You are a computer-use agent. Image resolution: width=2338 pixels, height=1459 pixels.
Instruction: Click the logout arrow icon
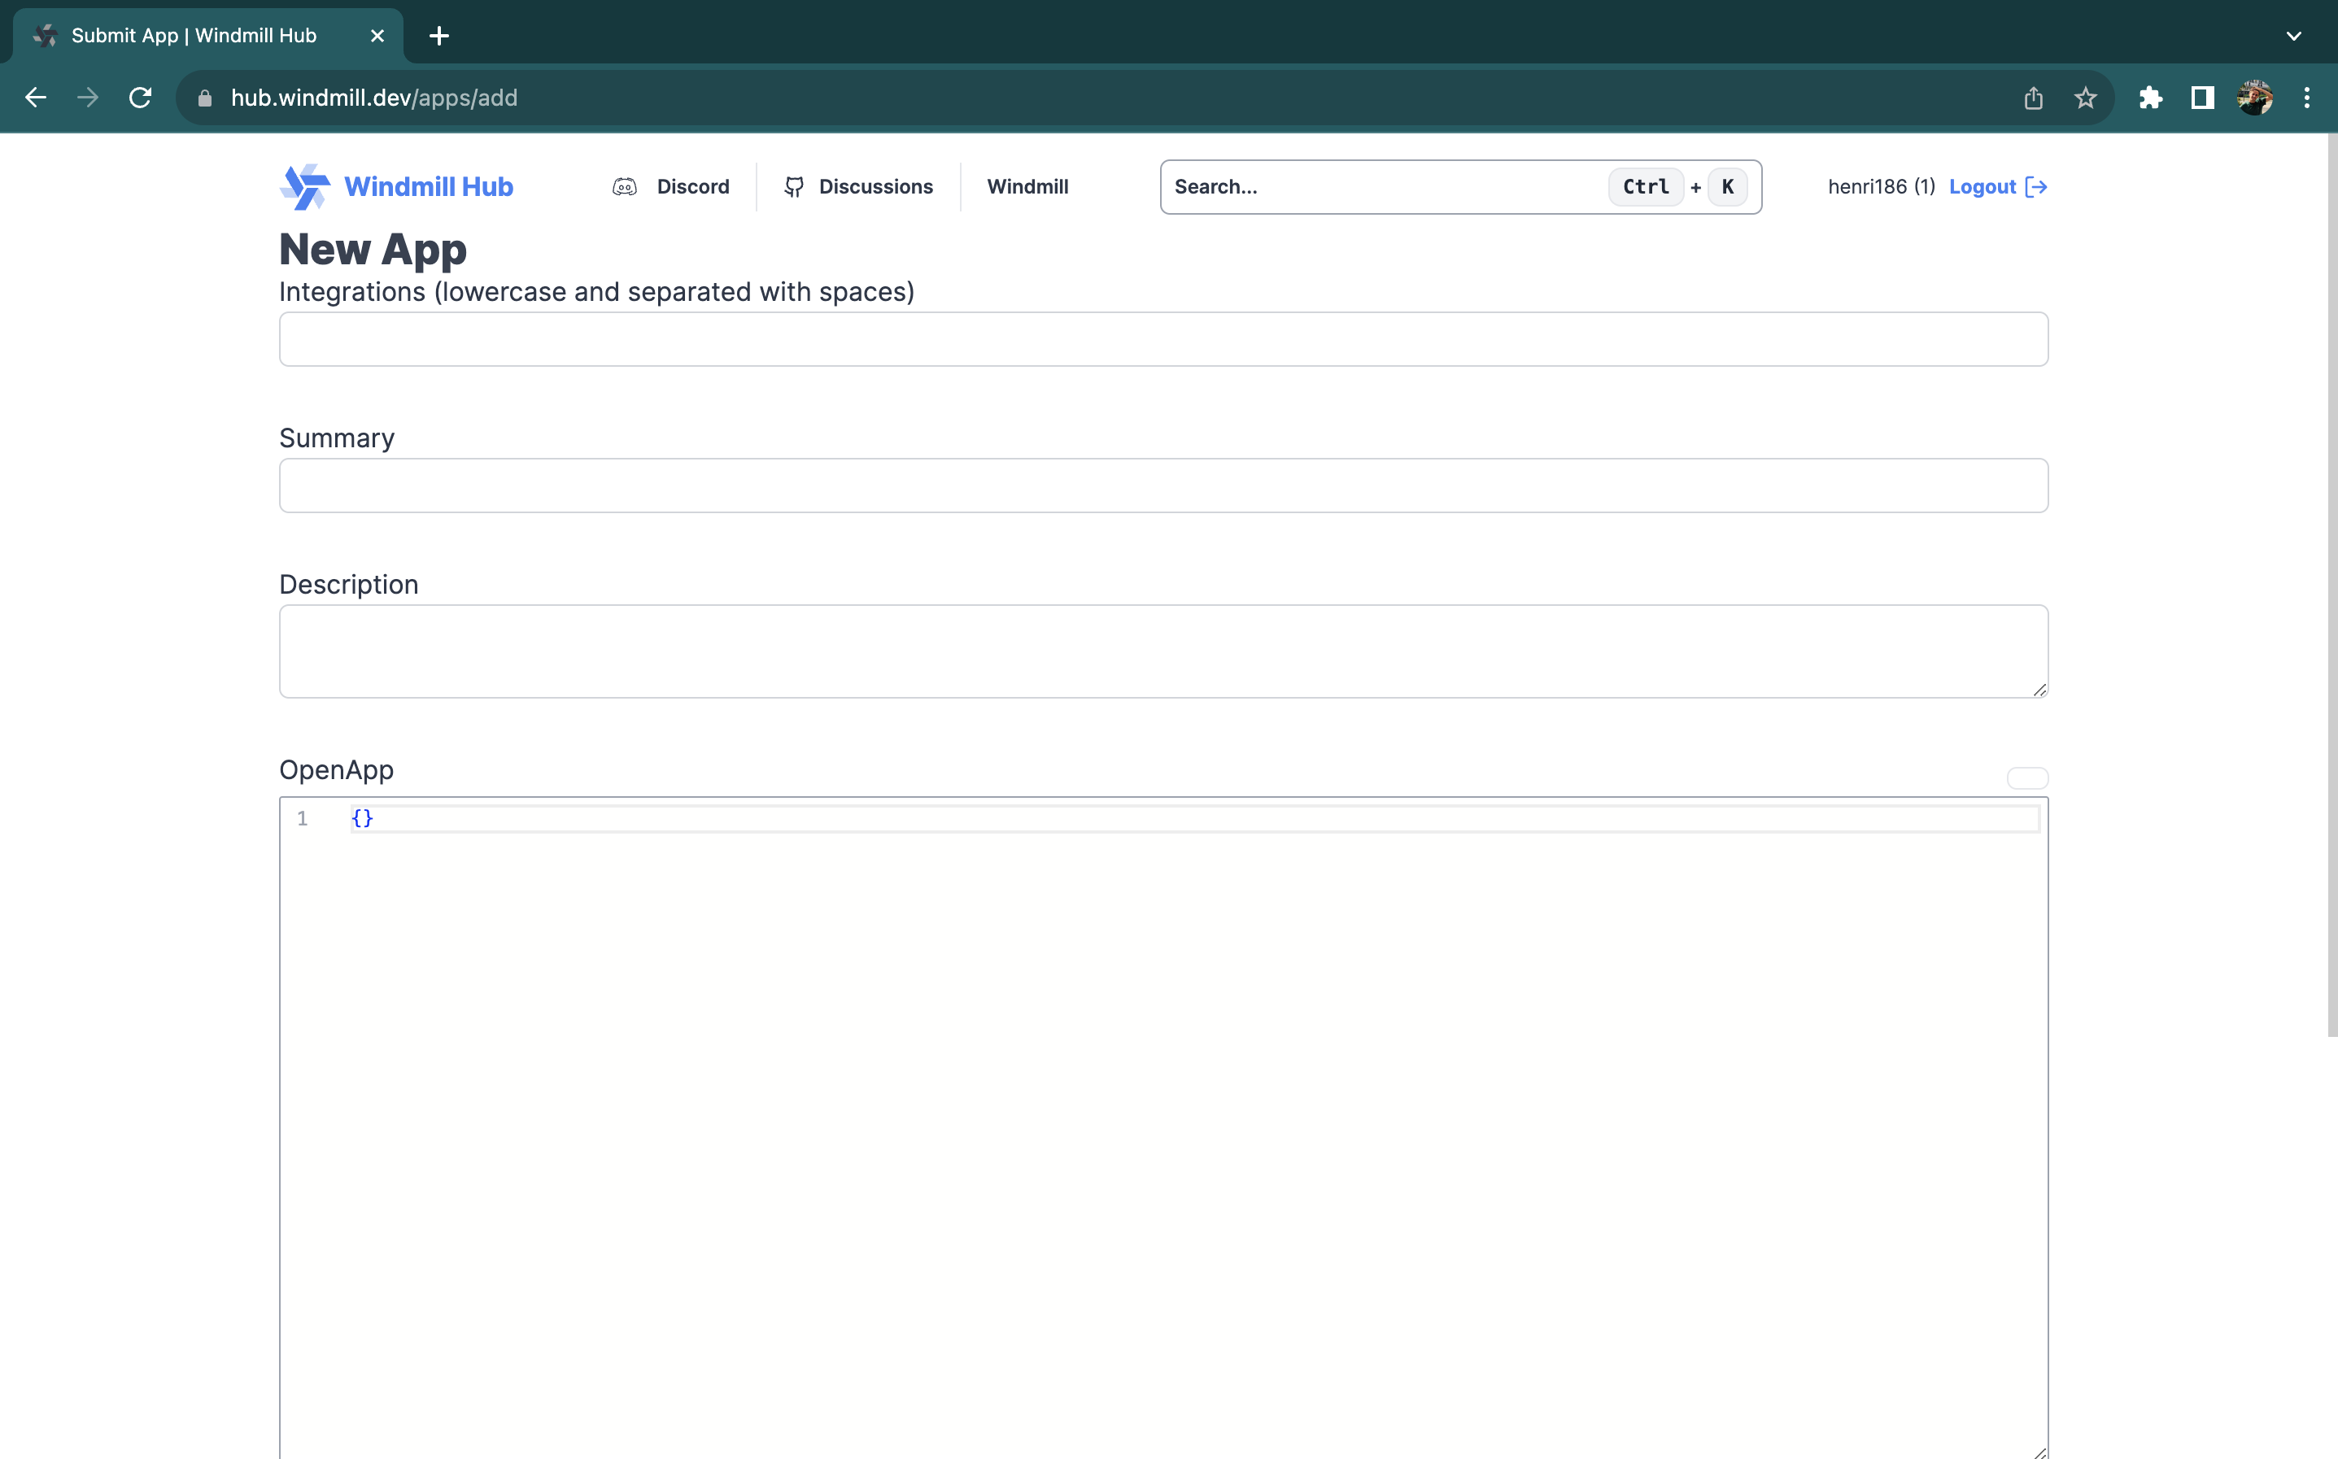(2036, 187)
